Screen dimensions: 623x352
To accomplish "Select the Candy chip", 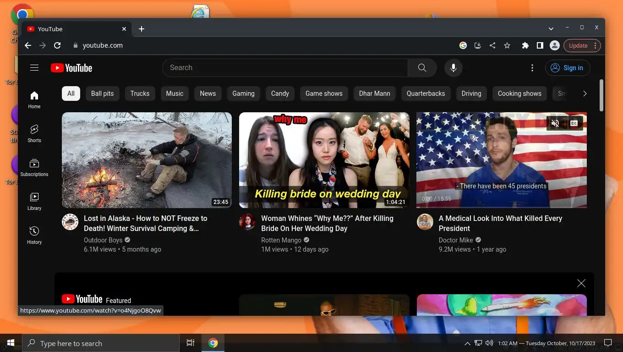I will pos(280,93).
